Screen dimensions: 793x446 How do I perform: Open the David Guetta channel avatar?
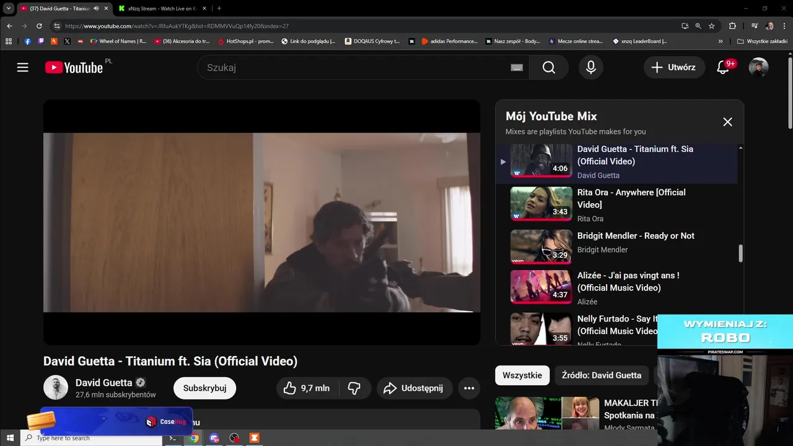tap(56, 388)
